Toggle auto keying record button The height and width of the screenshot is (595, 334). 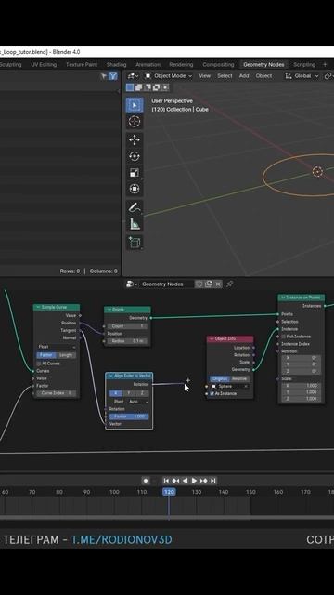[146, 481]
